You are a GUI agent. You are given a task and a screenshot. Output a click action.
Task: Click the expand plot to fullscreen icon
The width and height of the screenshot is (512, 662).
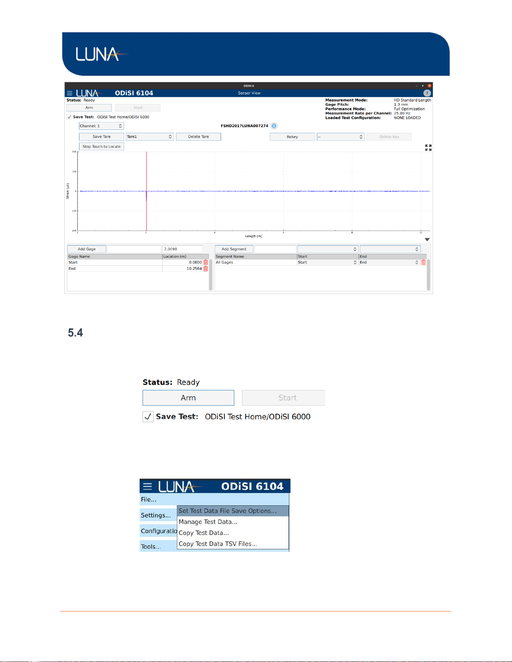[x=428, y=148]
